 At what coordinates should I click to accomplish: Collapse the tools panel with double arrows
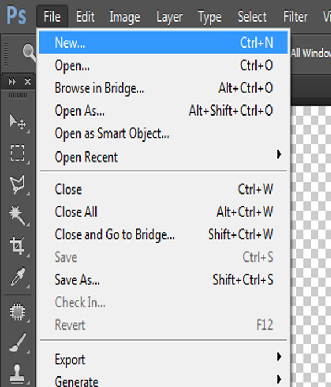point(12,81)
